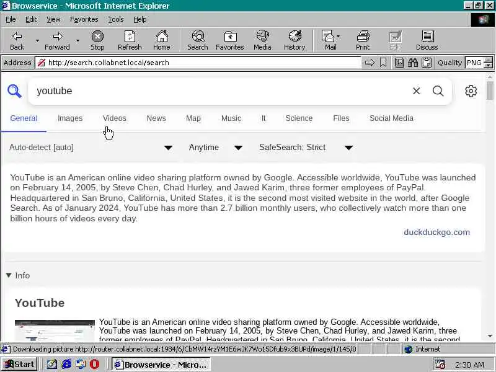Select the General results tab
The width and height of the screenshot is (496, 372).
coord(24,118)
